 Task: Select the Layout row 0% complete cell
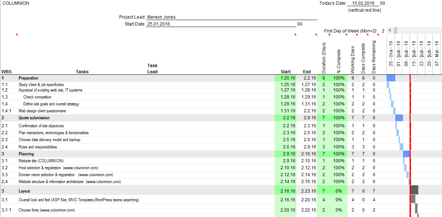tap(338, 191)
